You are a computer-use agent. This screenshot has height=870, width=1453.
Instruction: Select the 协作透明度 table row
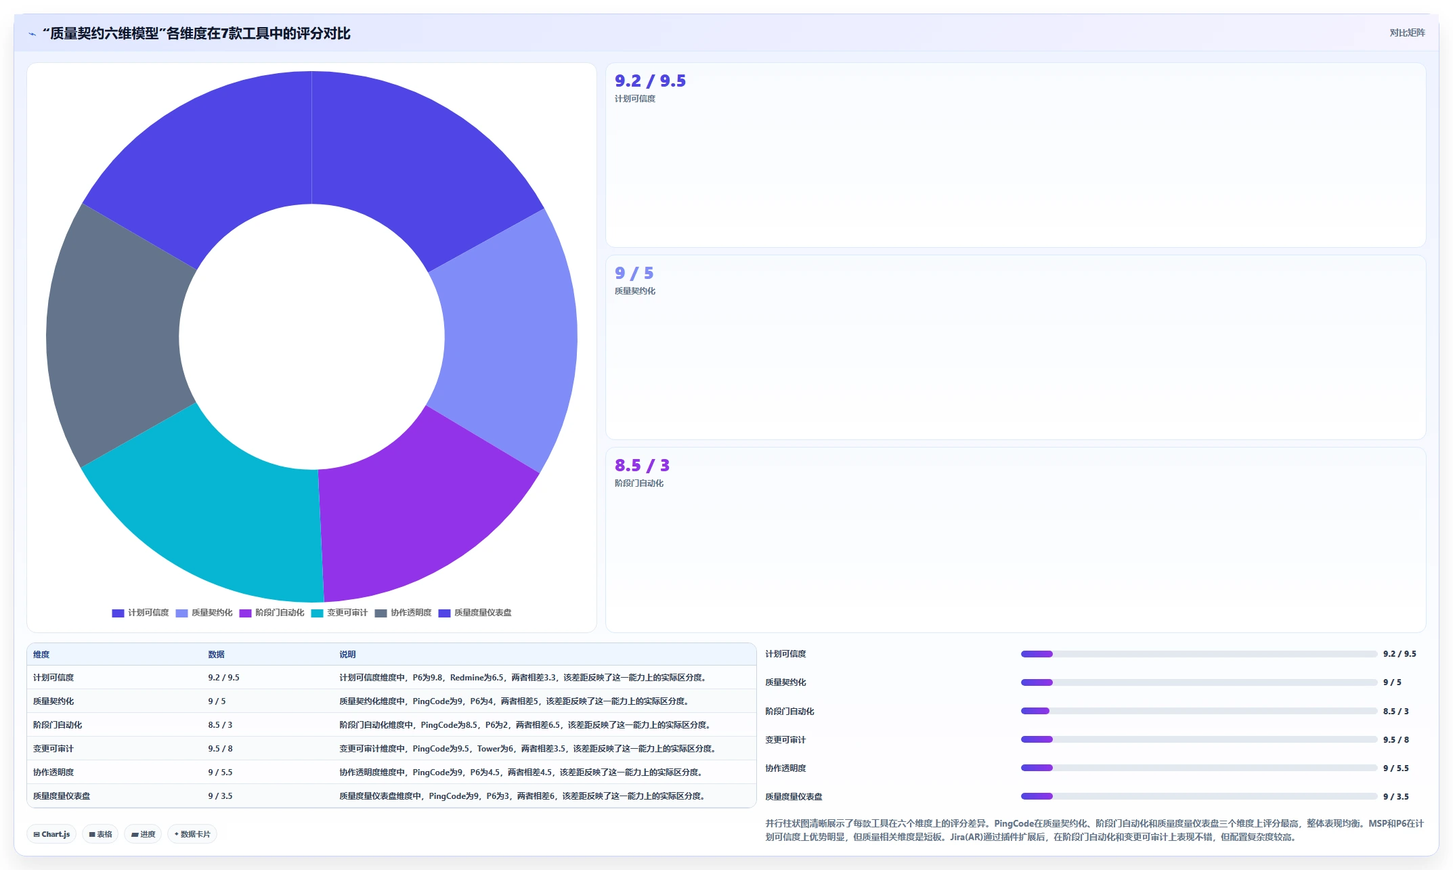click(x=391, y=772)
